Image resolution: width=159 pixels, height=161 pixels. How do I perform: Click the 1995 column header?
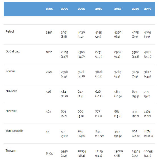pos(49,9)
